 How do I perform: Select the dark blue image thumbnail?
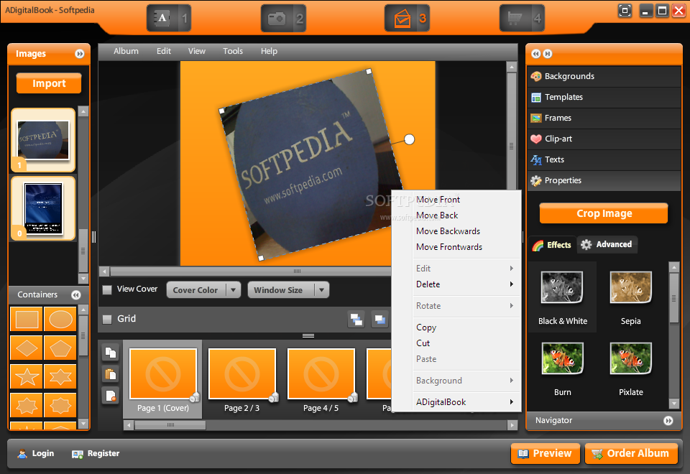pyautogui.click(x=43, y=208)
